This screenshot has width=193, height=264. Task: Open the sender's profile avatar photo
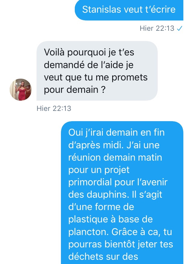pyautogui.click(x=21, y=90)
